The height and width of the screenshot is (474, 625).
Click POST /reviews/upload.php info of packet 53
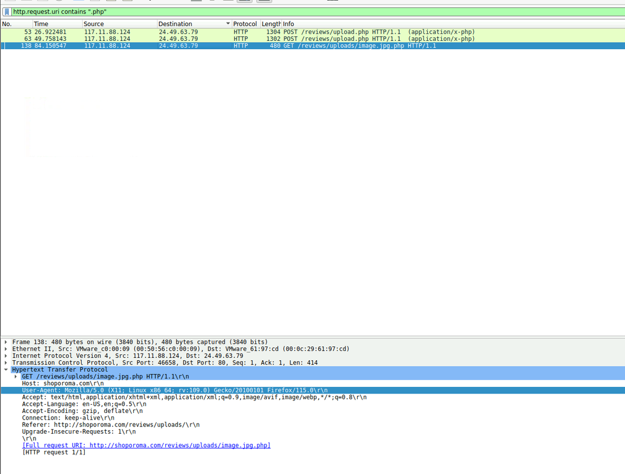pyautogui.click(x=379, y=32)
